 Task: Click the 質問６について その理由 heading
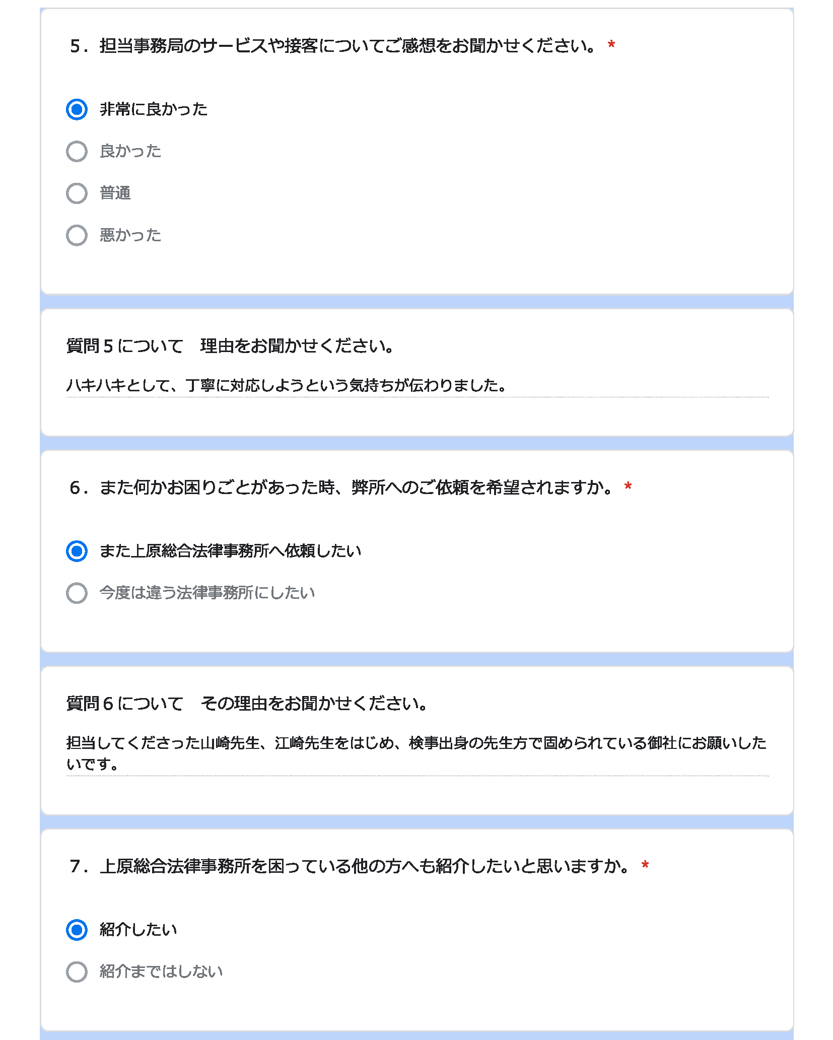247,704
